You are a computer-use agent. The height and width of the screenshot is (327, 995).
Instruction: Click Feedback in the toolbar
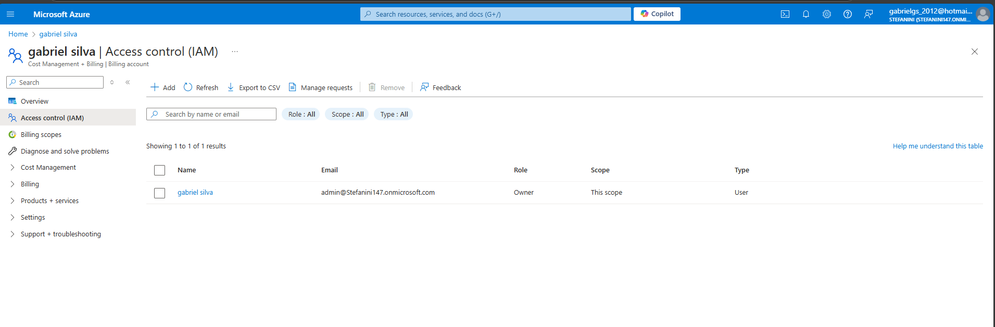(x=440, y=87)
